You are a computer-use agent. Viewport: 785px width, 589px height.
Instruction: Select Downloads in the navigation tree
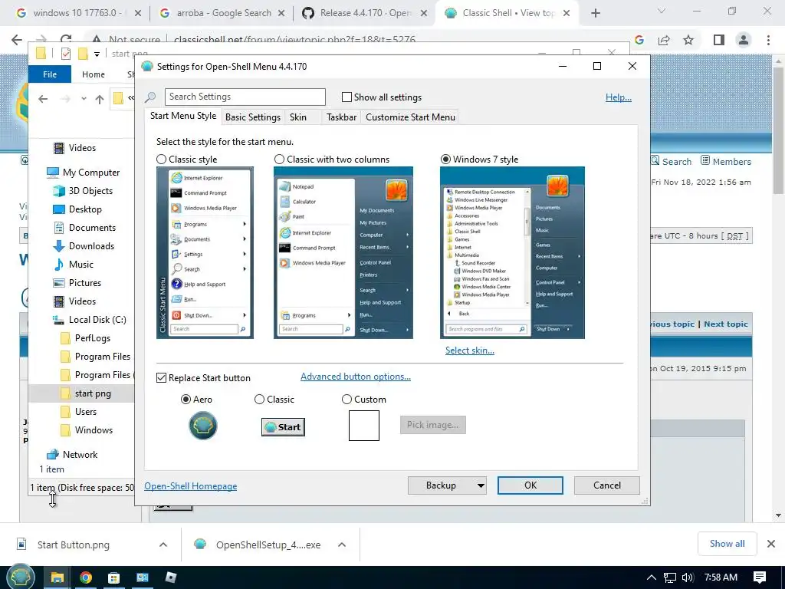pos(92,246)
